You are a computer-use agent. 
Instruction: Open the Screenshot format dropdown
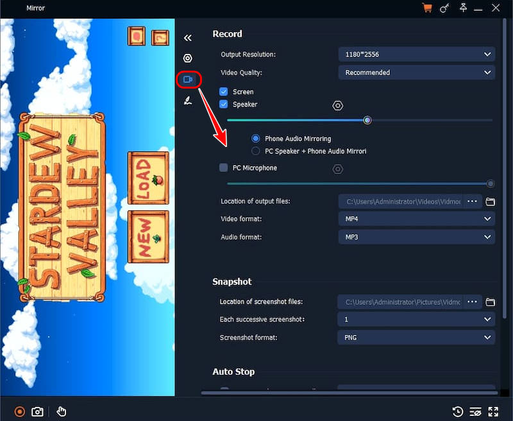pos(416,337)
